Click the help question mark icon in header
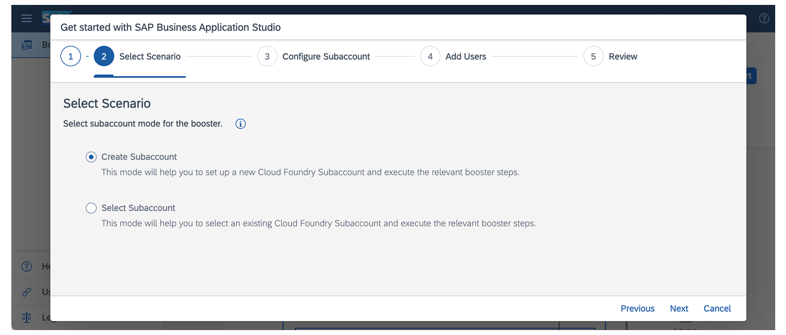The width and height of the screenshot is (786, 335). [764, 19]
